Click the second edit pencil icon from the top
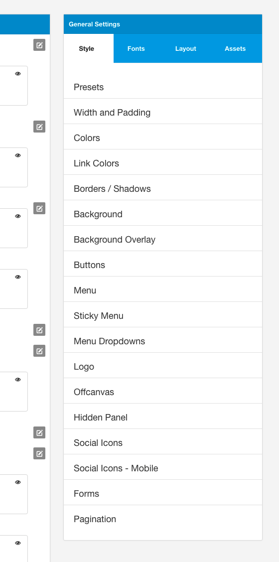 click(39, 127)
